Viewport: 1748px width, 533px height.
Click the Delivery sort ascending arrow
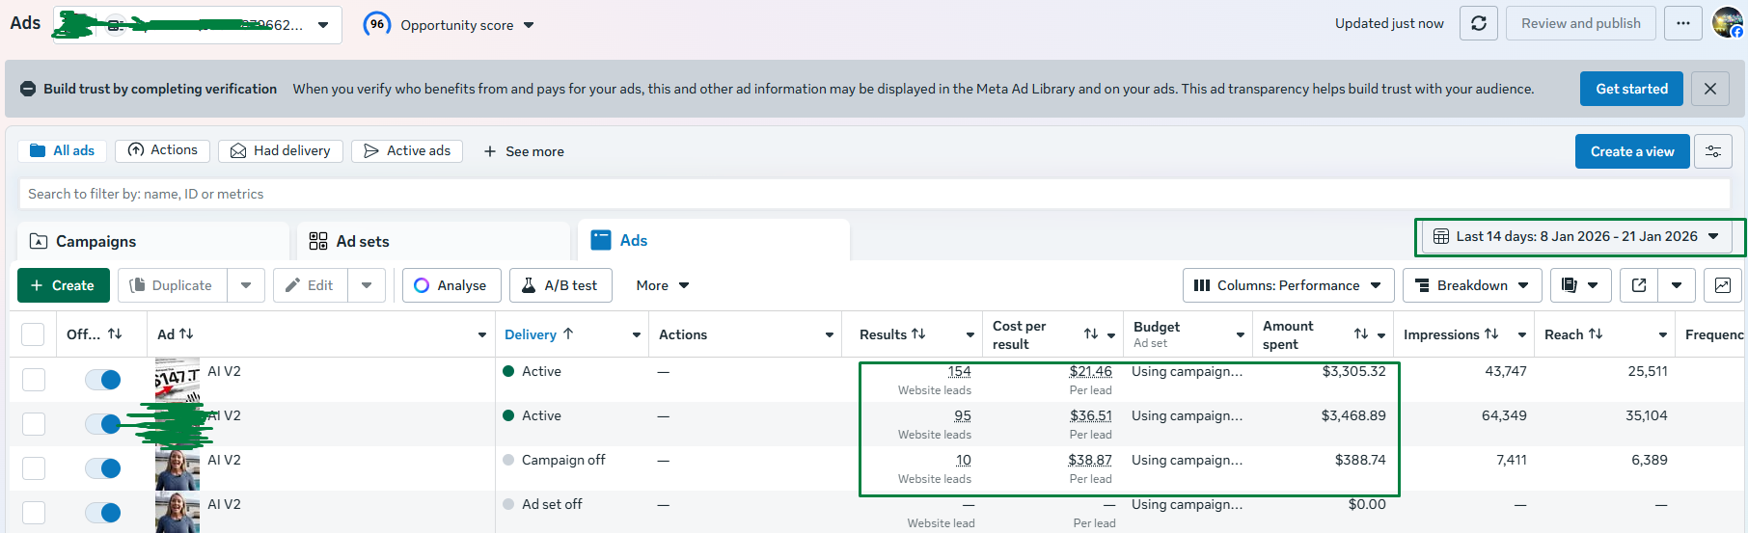point(568,333)
